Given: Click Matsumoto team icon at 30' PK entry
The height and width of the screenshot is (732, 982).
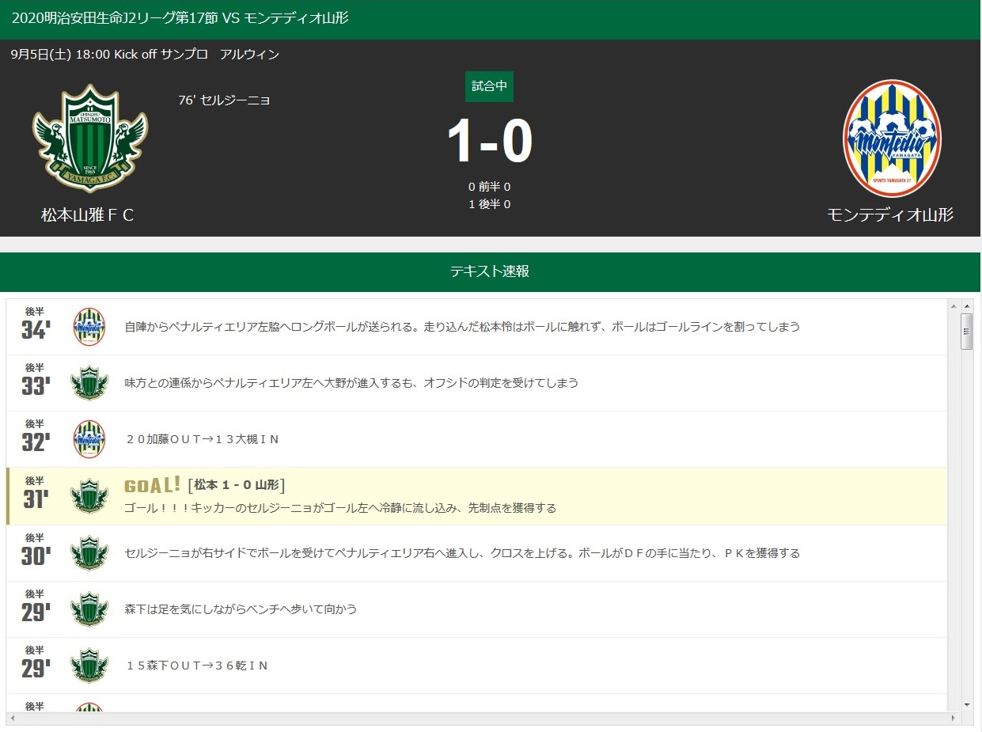Looking at the screenshot, I should click(89, 552).
